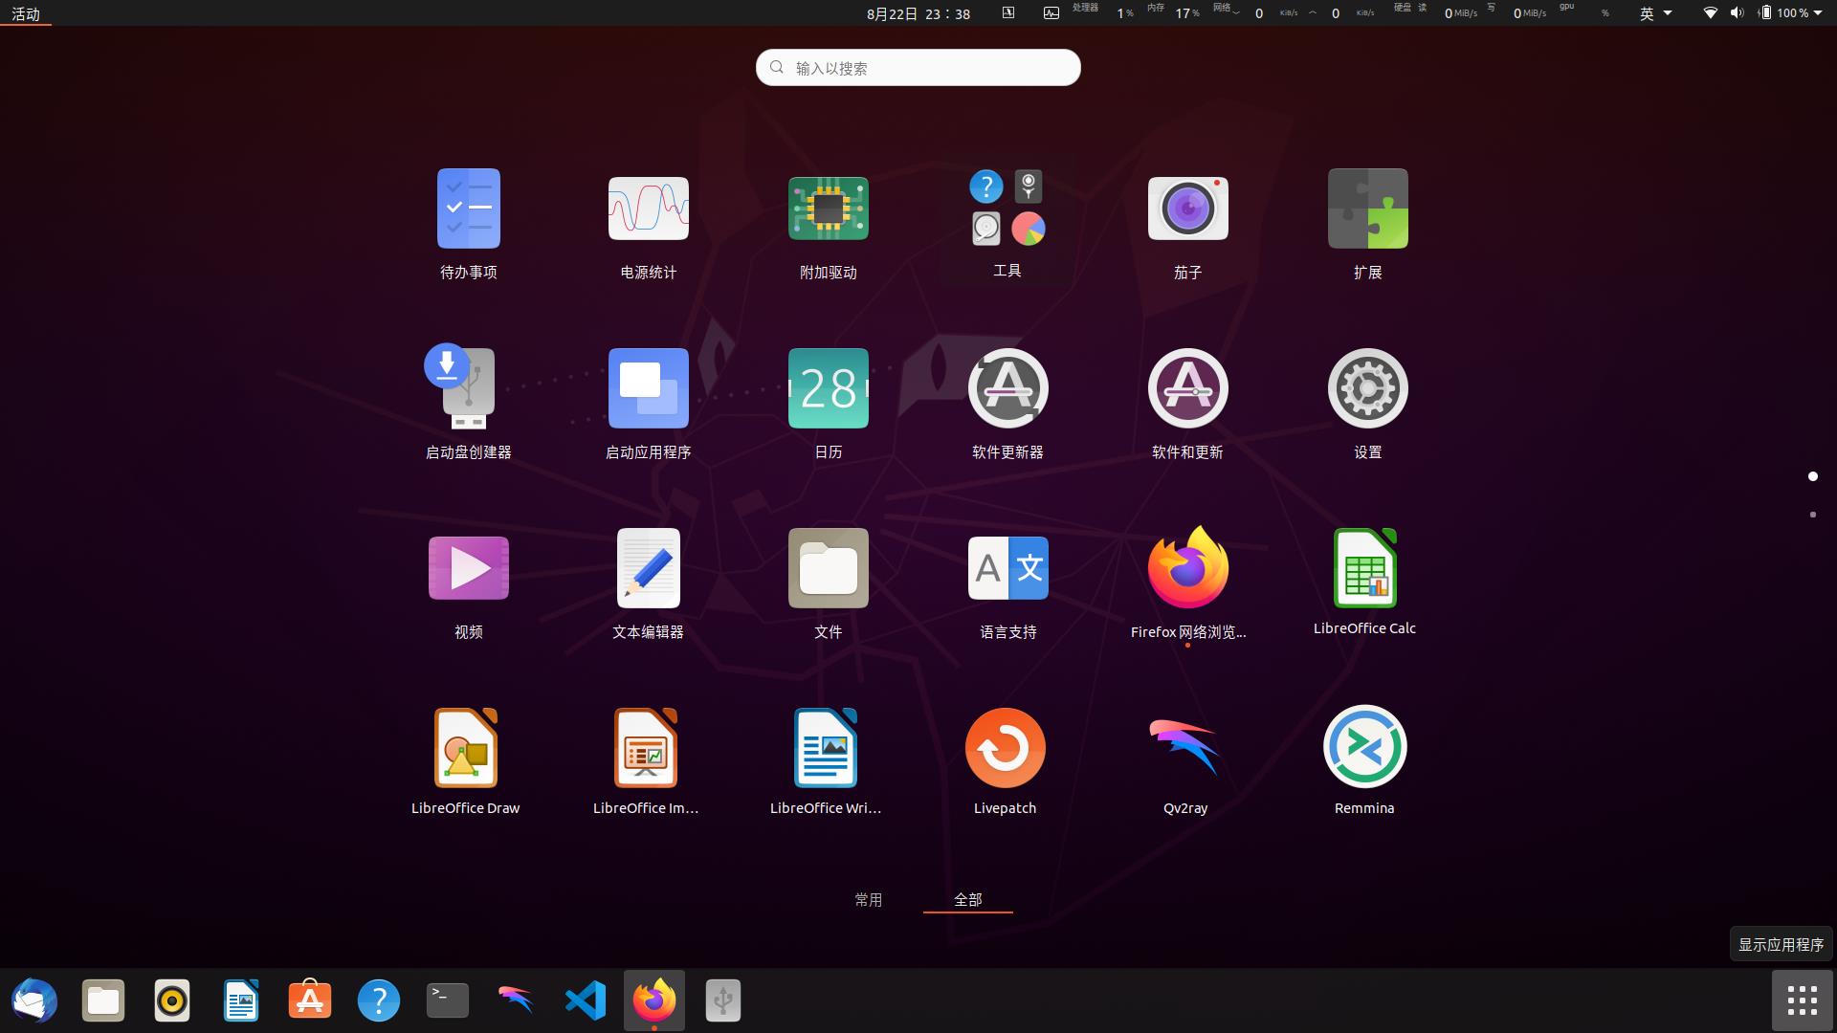This screenshot has height=1033, width=1837.
Task: Launch Rhythmbox from dock
Action: pos(172,1000)
